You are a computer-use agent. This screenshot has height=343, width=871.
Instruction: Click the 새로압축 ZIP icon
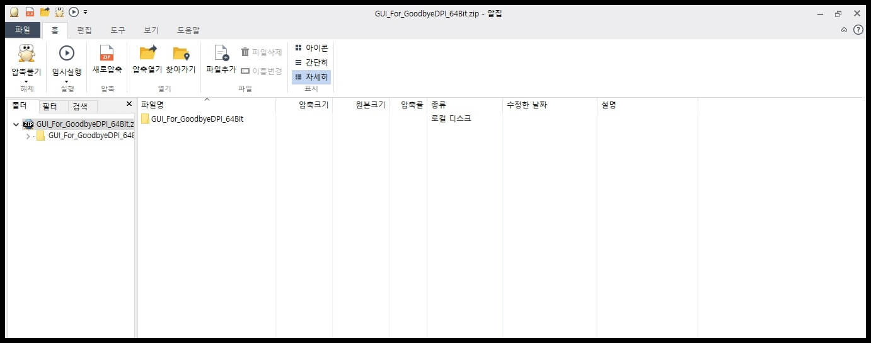pos(107,53)
